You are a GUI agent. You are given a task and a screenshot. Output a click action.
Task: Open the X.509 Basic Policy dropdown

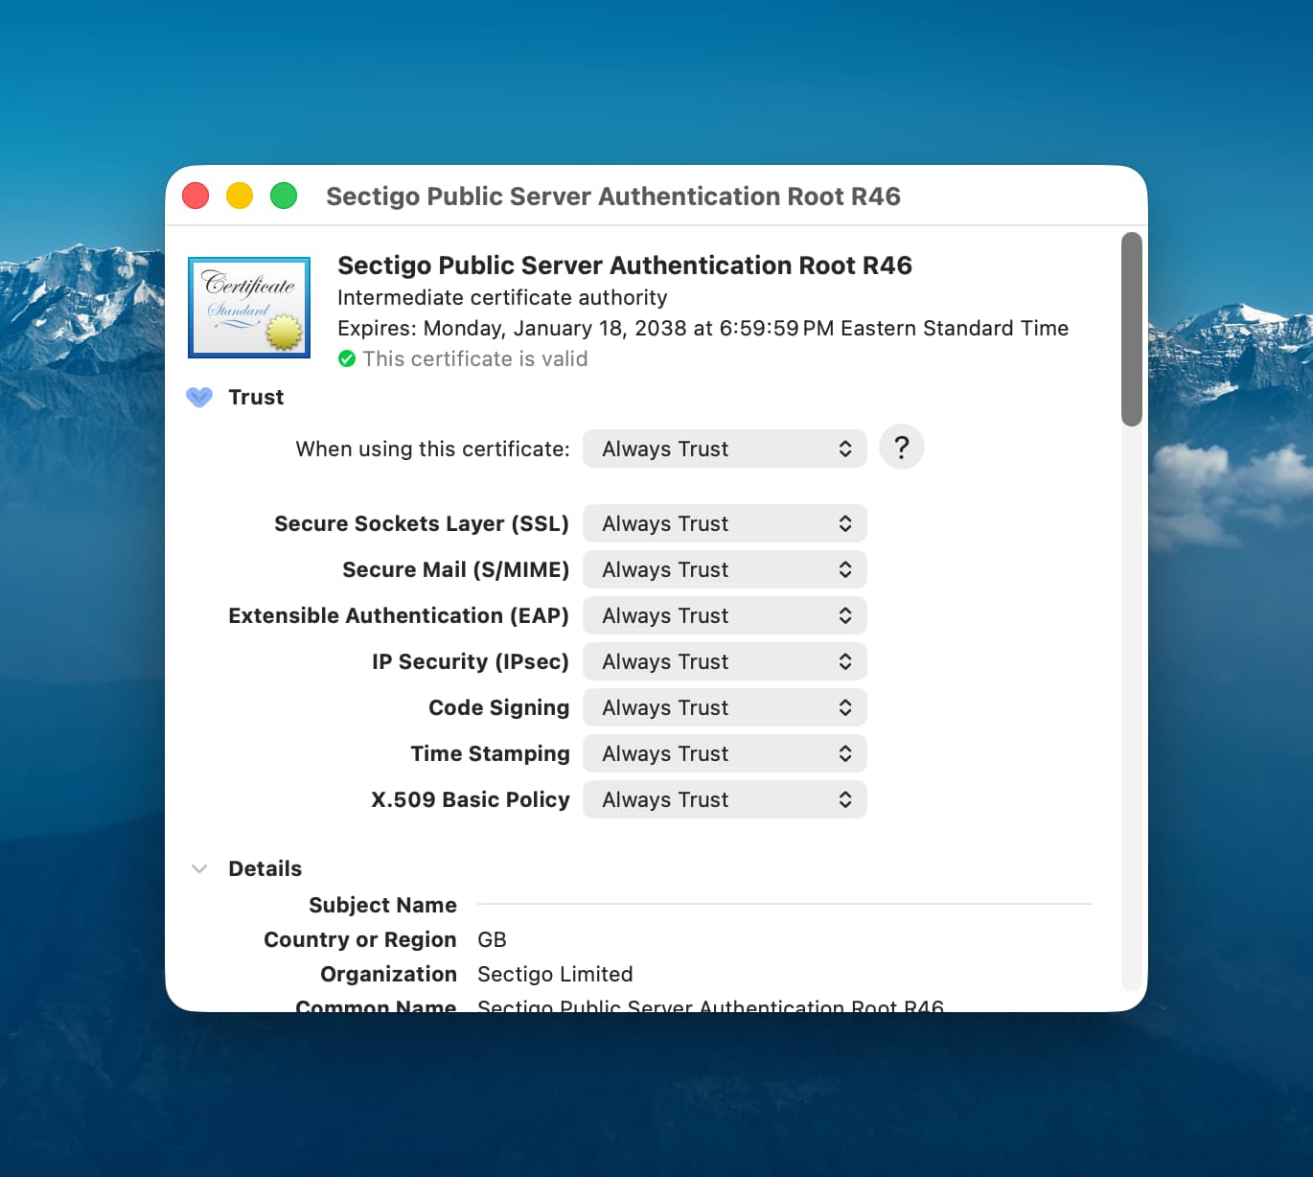(x=724, y=799)
